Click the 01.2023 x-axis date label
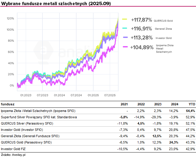This screenshot has width=196, height=157. 26,95
